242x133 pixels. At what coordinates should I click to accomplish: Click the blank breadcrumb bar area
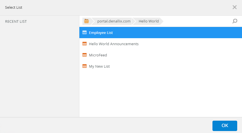197,21
